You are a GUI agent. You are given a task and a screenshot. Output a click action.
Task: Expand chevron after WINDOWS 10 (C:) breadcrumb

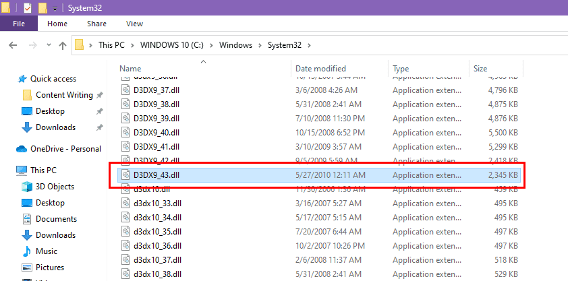point(212,45)
